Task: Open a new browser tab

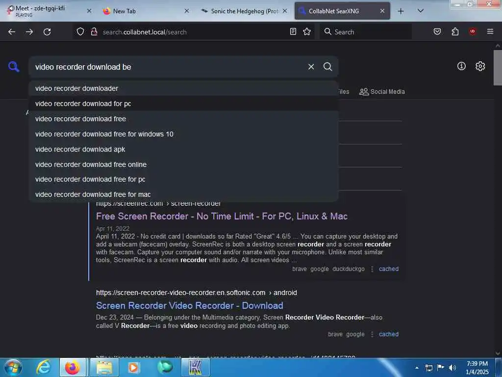Action: click(401, 11)
